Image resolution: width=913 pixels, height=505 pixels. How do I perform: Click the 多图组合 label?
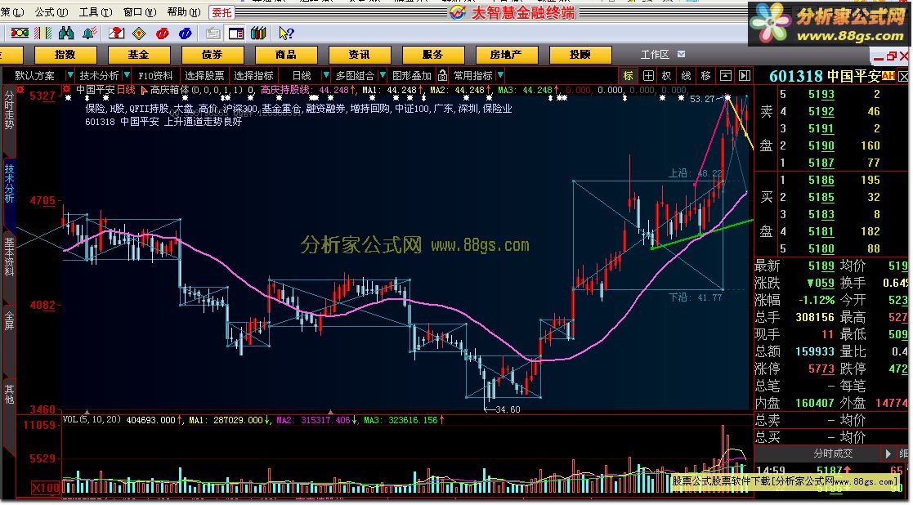click(x=356, y=76)
